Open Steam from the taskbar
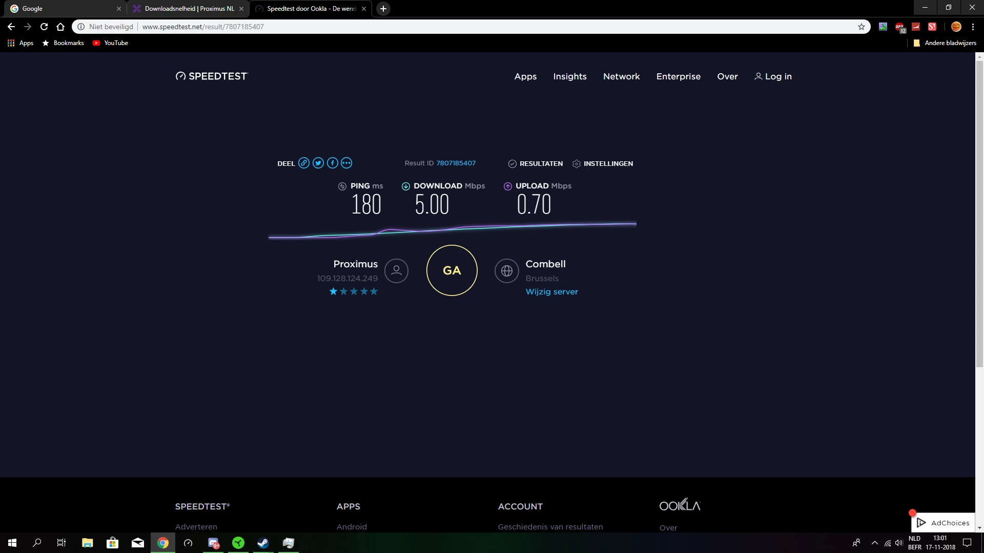This screenshot has height=553, width=984. pos(263,543)
